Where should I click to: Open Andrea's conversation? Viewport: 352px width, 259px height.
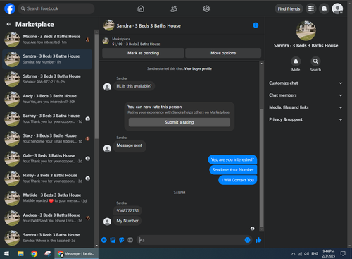(x=47, y=218)
